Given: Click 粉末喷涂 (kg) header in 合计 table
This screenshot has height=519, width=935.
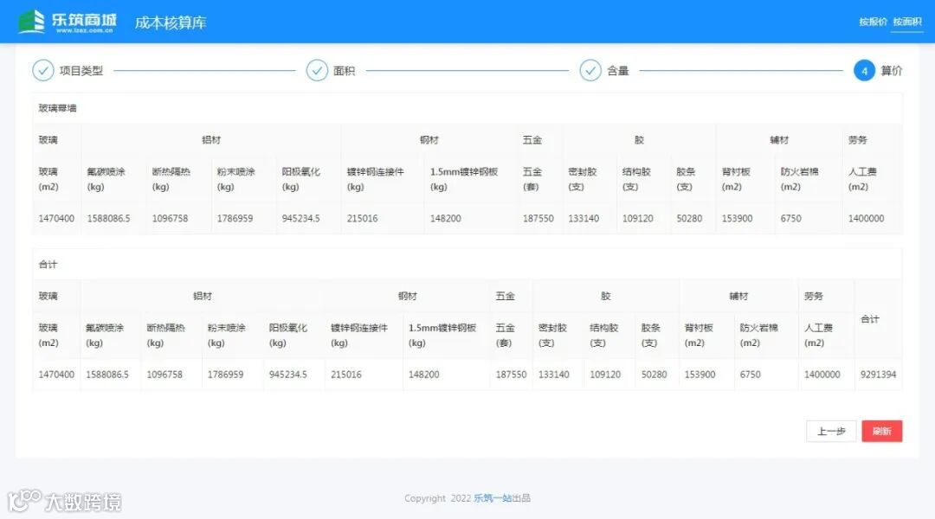Looking at the screenshot, I should pos(226,335).
